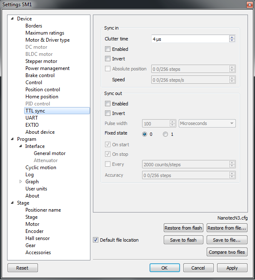Open the Stepper motor settings page
The image size is (255, 280).
[41, 61]
